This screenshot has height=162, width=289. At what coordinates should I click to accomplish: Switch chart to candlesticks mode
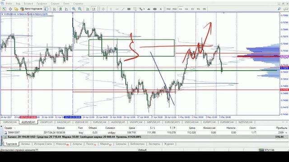click(x=61, y=9)
